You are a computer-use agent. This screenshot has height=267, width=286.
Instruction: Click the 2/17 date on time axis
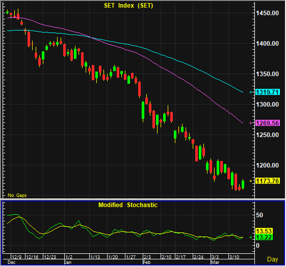tap(180, 257)
